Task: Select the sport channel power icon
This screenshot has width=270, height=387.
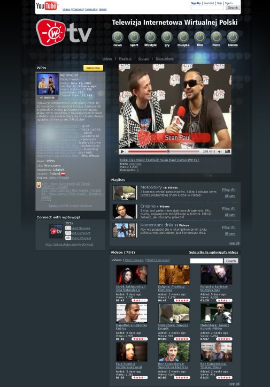Action: coord(134,37)
